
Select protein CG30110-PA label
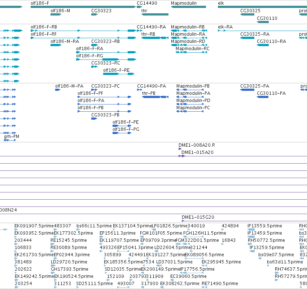pyautogui.click(x=271, y=93)
